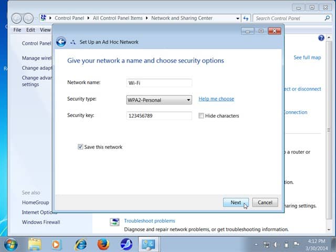The height and width of the screenshot is (252, 336).
Task: Open Windows Media Player from taskbar
Action: click(x=58, y=244)
